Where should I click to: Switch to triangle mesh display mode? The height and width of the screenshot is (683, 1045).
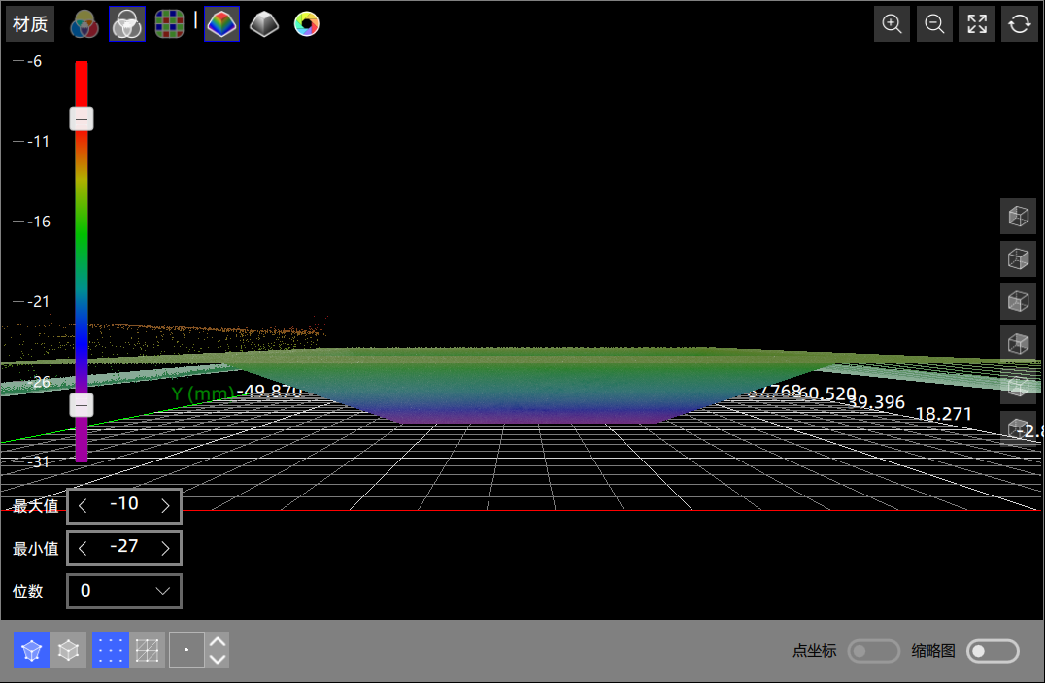point(147,651)
